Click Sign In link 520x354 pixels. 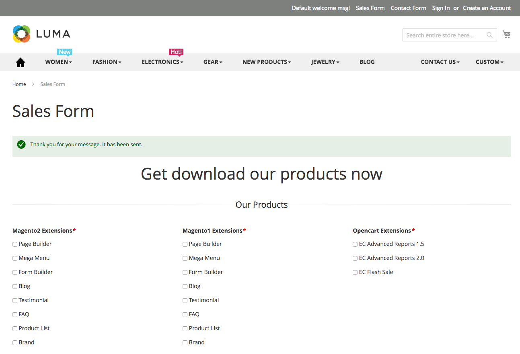coord(441,8)
